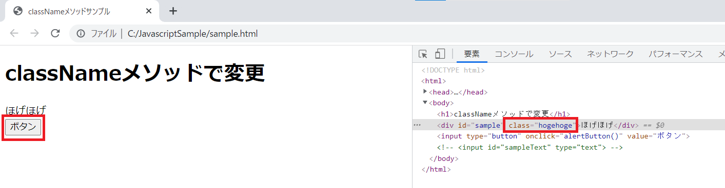Select the opening html tag line
Viewport: 725px width, 188px height.
434,81
